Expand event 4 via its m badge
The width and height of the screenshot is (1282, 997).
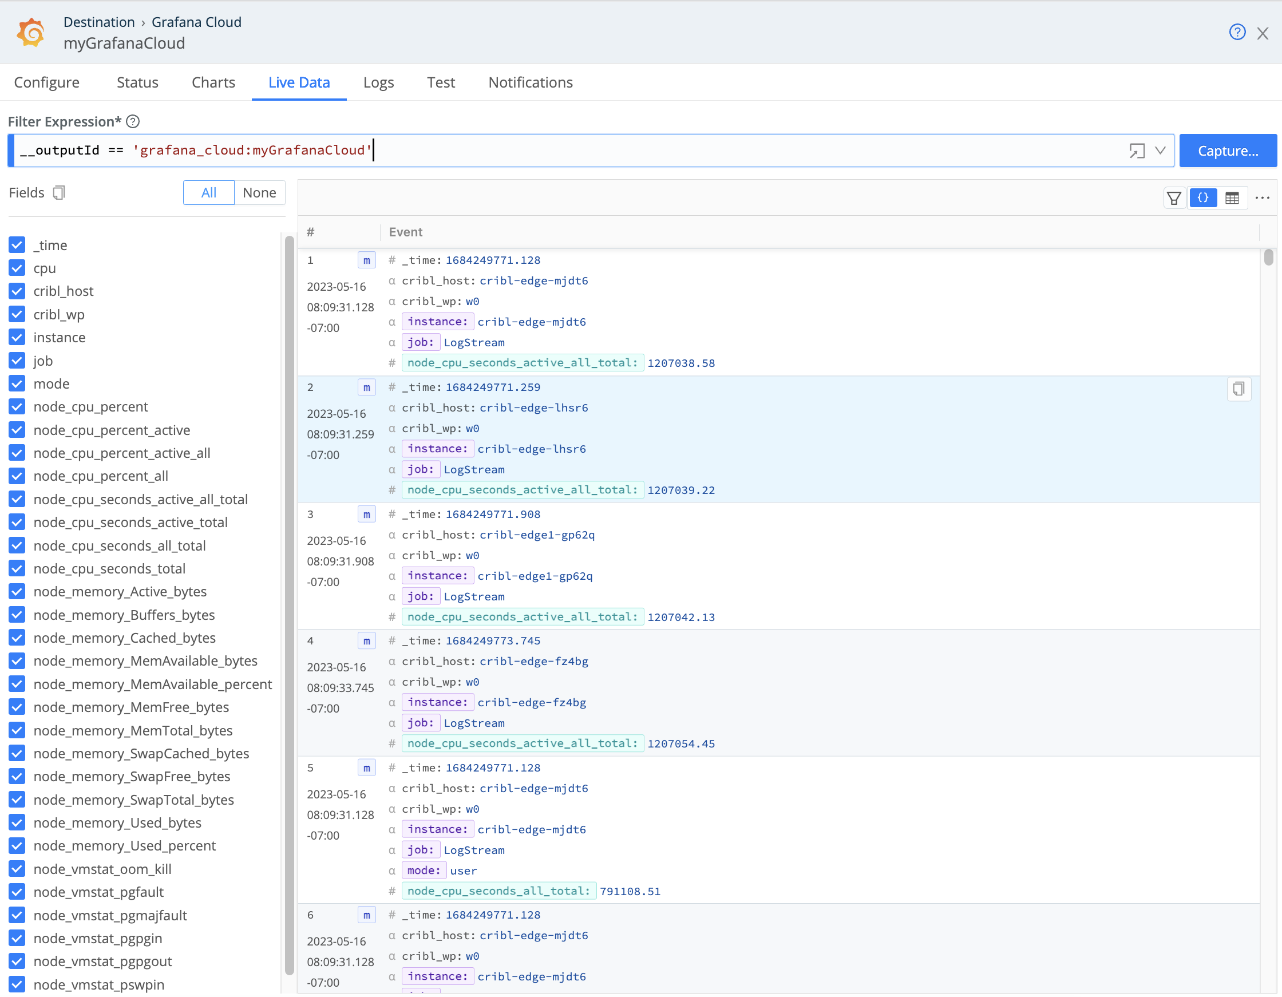pos(366,640)
